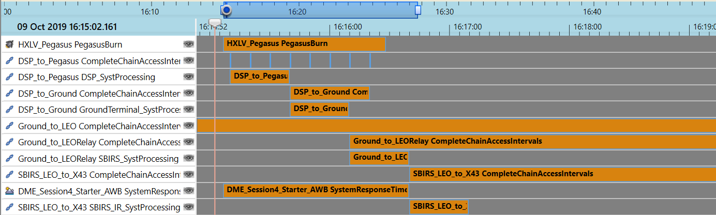Click the current time marker handle near 16:14:52

pos(214,22)
